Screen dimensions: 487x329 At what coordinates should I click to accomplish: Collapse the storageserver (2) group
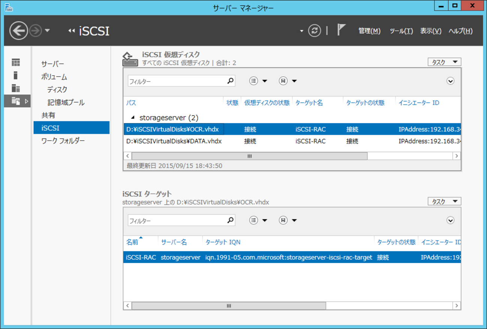133,117
